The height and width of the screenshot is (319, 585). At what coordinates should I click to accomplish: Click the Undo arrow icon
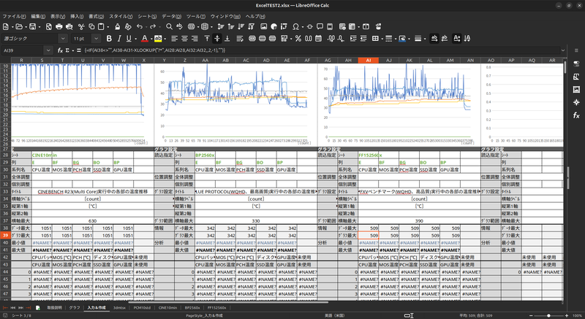pyautogui.click(x=139, y=26)
